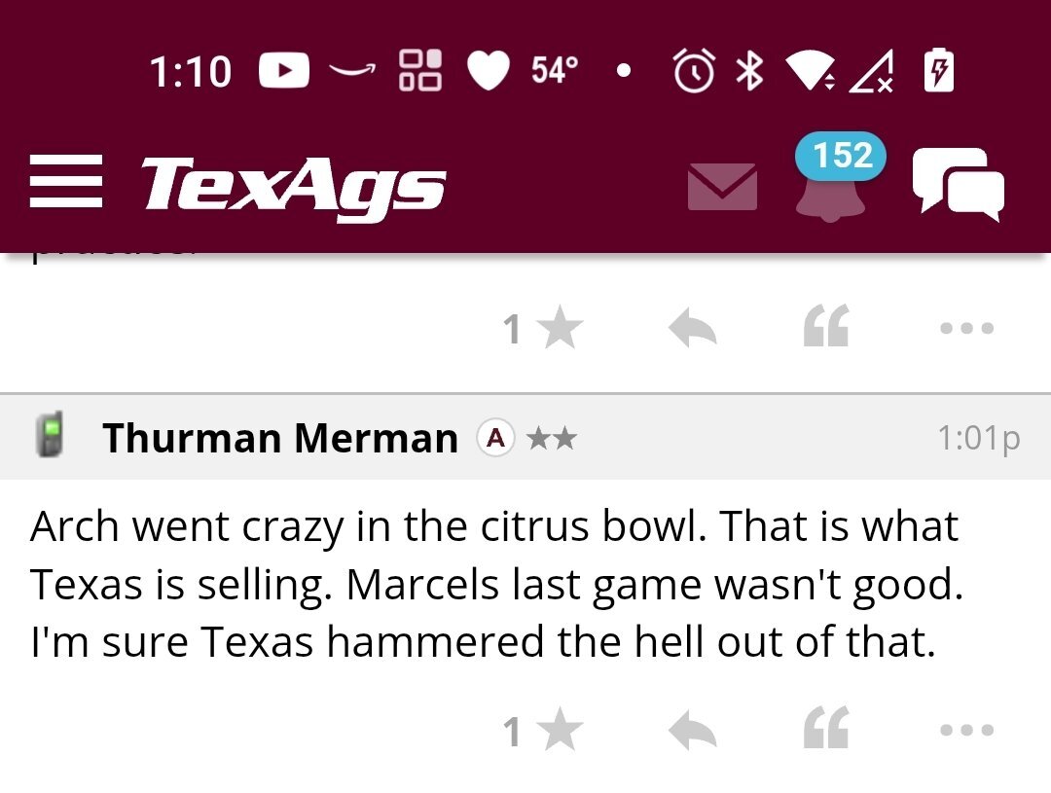1051x793 pixels.
Task: Quote the upper post
Action: [x=826, y=327]
